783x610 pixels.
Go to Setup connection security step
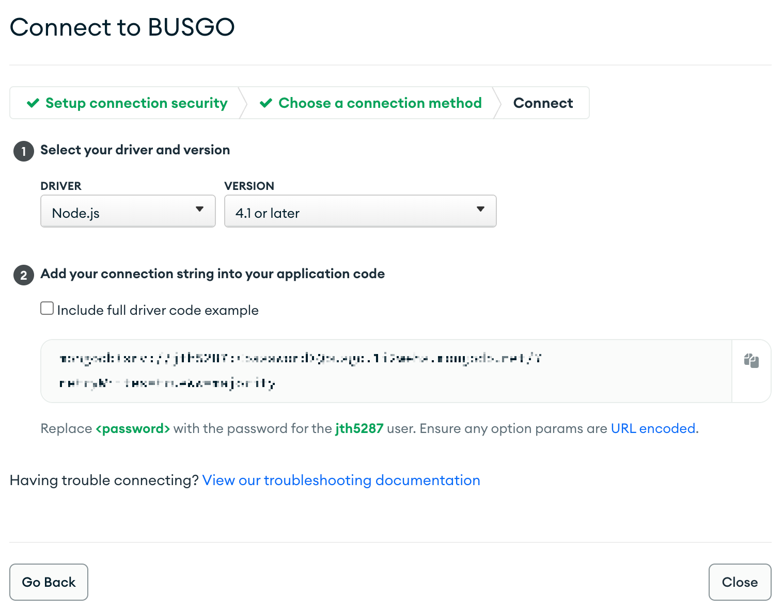(x=127, y=103)
